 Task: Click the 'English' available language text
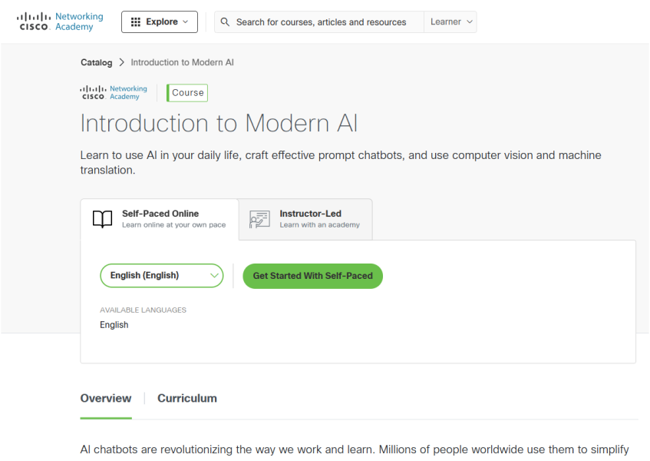pyautogui.click(x=114, y=325)
